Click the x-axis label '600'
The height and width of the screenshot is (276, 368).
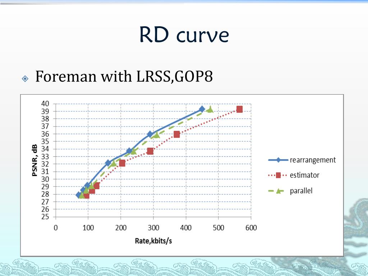pos(251,227)
